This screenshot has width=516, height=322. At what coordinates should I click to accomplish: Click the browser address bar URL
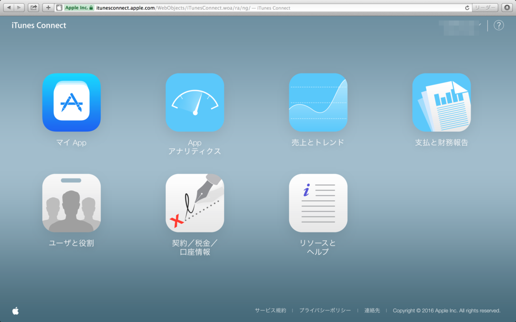point(193,8)
